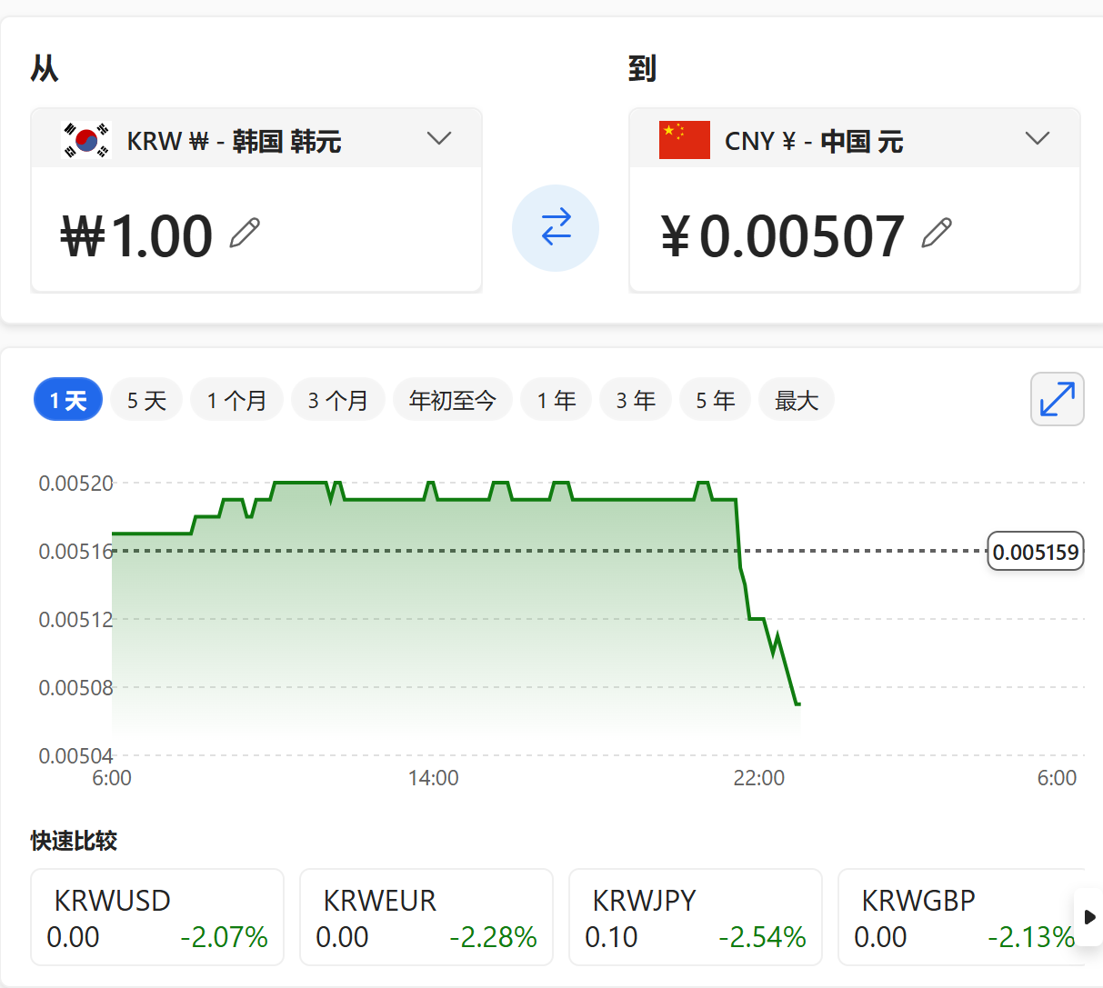Click pencil icon next to ¥0.00507
This screenshot has height=988, width=1103.
[937, 234]
